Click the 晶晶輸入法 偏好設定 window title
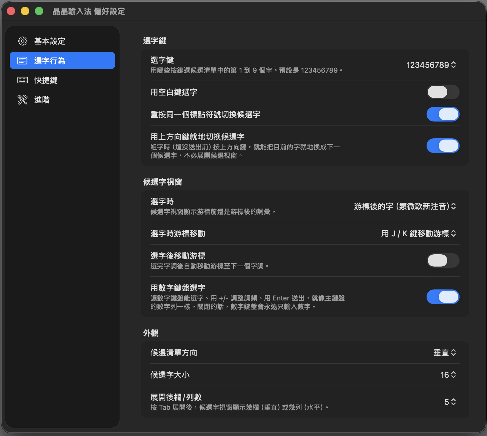This screenshot has height=436, width=487. tap(89, 11)
